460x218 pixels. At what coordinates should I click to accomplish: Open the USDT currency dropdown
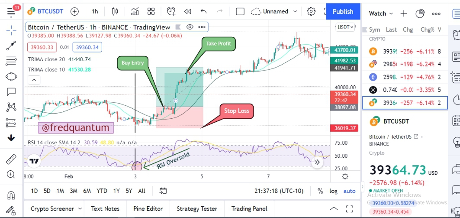click(x=345, y=27)
